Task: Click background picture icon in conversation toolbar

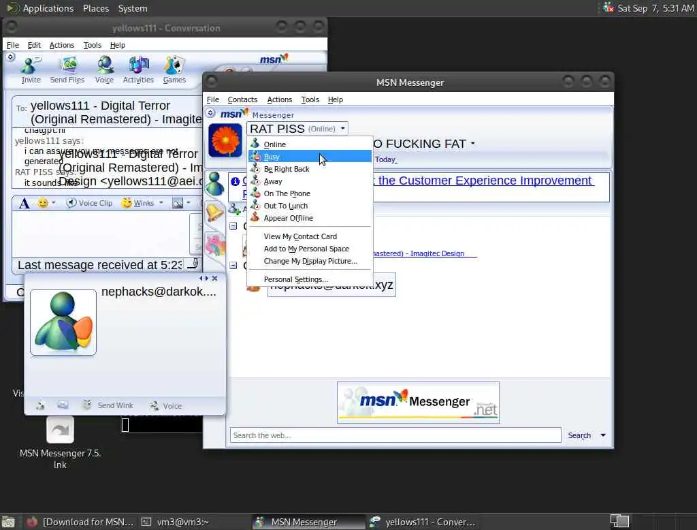Action: (x=178, y=204)
